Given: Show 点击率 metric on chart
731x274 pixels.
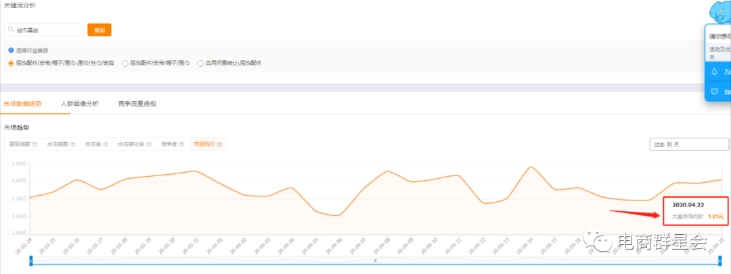Looking at the screenshot, I should pyautogui.click(x=93, y=144).
